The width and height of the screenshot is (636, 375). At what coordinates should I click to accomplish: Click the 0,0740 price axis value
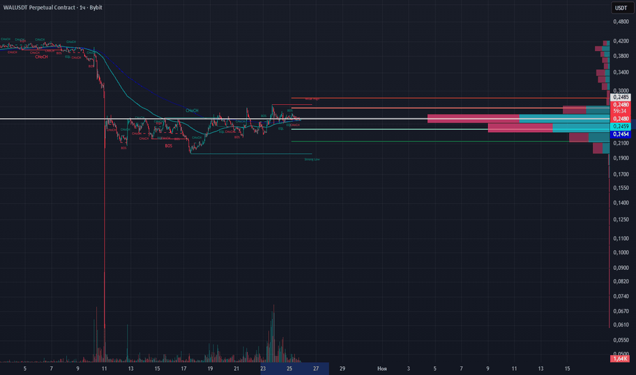(621, 297)
